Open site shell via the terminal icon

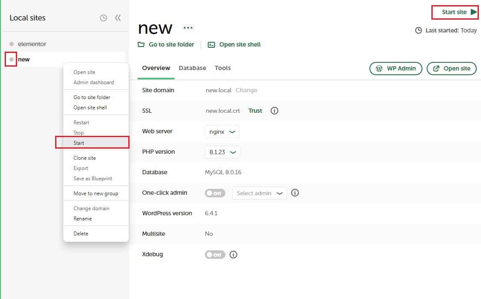click(211, 44)
